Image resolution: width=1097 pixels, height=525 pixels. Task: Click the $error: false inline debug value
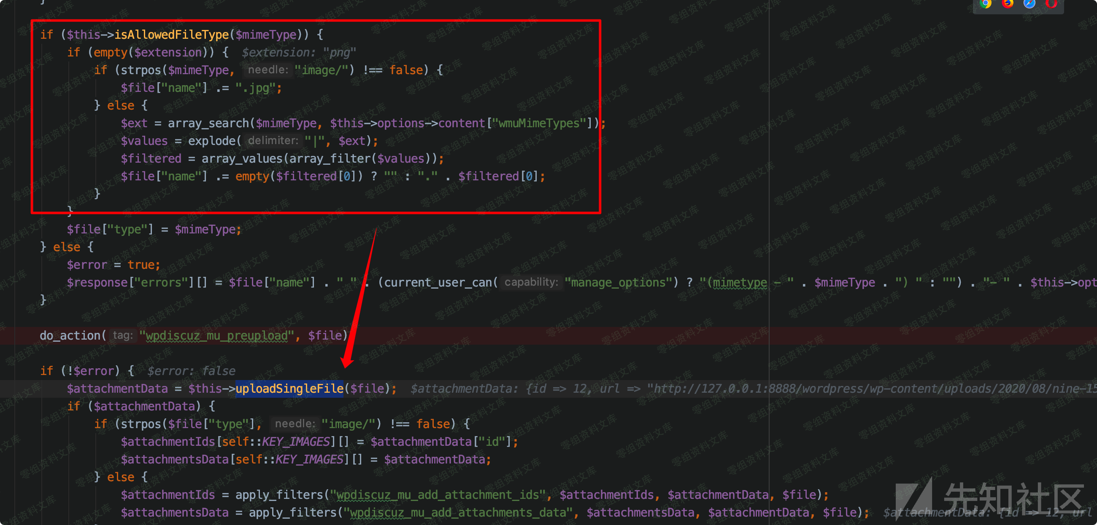pos(191,370)
